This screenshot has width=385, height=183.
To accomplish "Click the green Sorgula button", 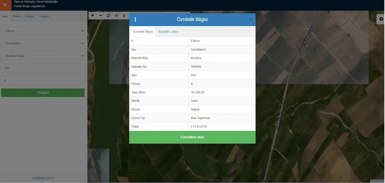I will 43,93.
